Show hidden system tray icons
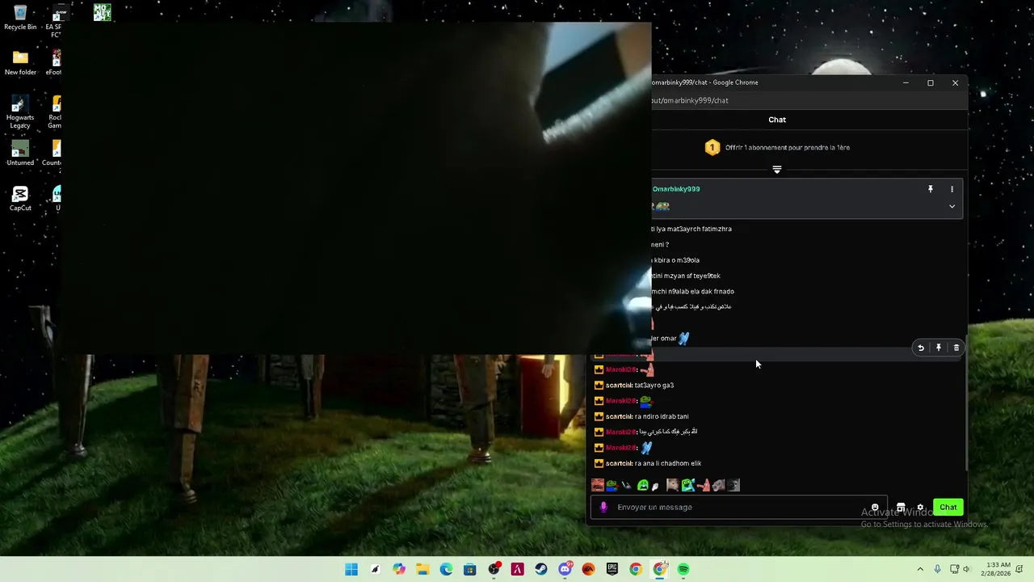 click(x=920, y=569)
